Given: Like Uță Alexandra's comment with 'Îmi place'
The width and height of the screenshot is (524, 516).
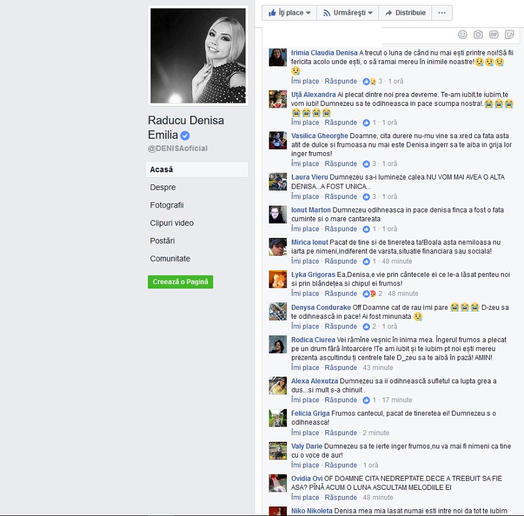Looking at the screenshot, I should pyautogui.click(x=305, y=123).
